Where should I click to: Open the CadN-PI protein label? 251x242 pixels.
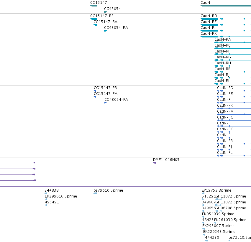pos(224,100)
